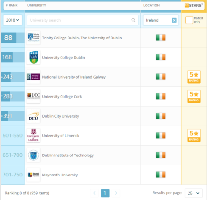Click the University College Dublin crest logo
The width and height of the screenshot is (207, 200).
33,58
